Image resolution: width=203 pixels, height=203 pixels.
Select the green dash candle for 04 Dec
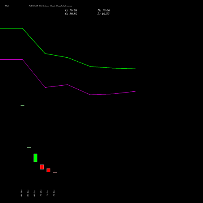[x=22, y=106]
